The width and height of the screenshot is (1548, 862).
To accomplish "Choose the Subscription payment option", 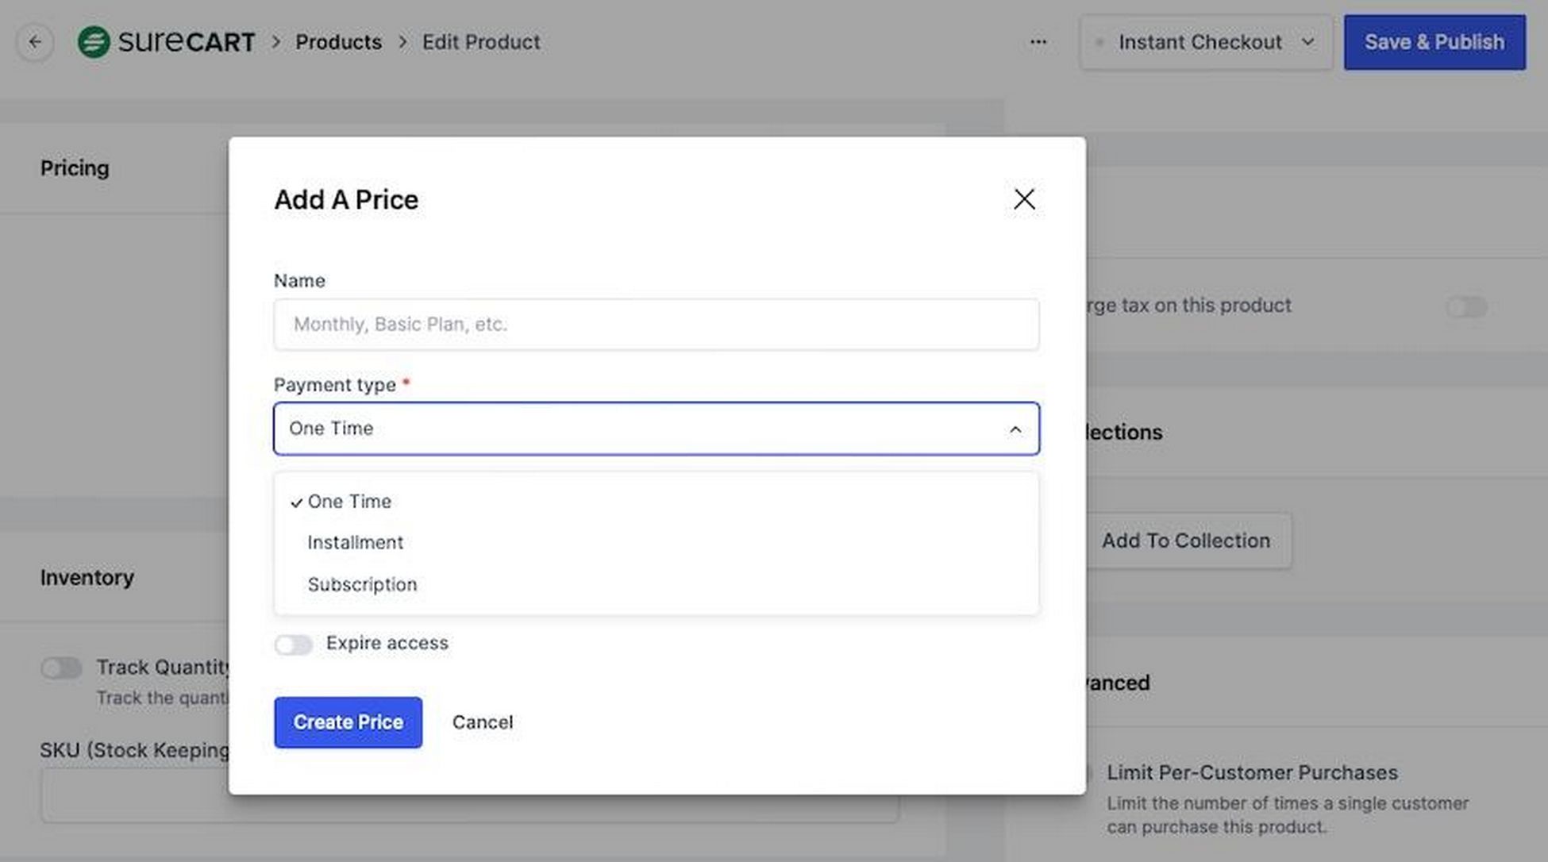I will click(x=657, y=584).
